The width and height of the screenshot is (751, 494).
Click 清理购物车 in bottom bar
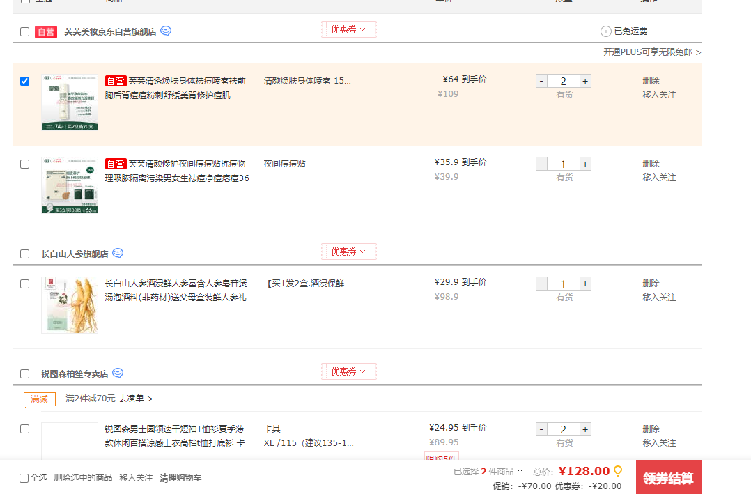coord(180,478)
